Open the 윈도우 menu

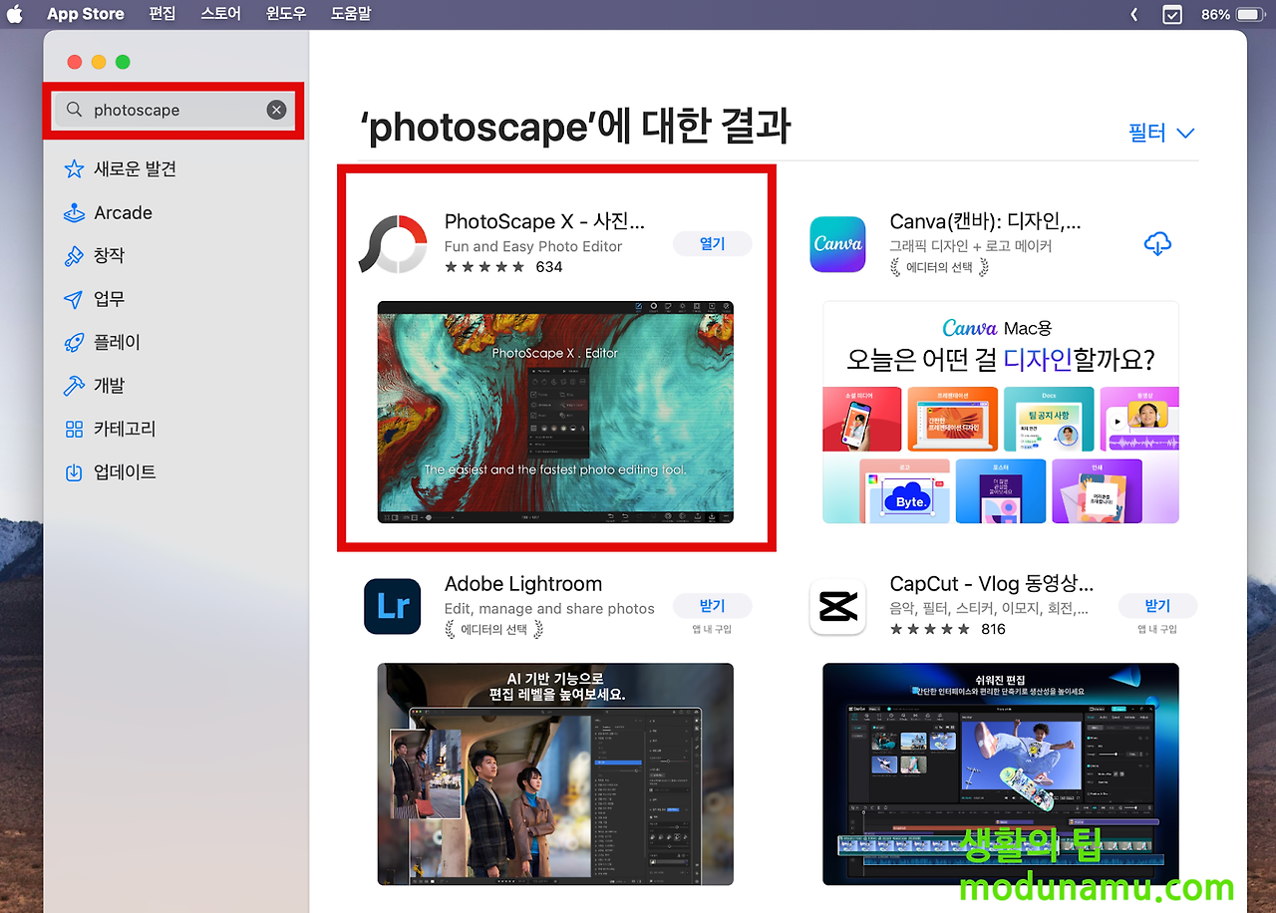286,14
